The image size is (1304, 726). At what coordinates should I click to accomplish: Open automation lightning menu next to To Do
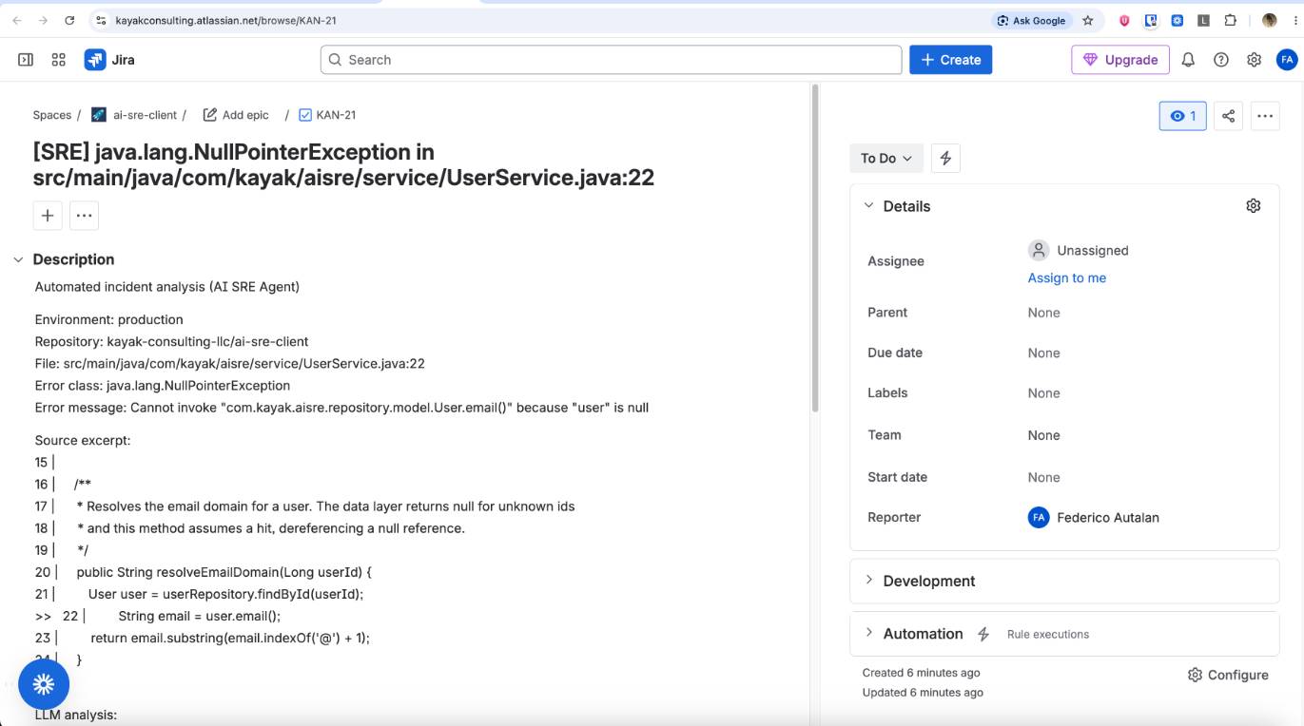point(945,159)
